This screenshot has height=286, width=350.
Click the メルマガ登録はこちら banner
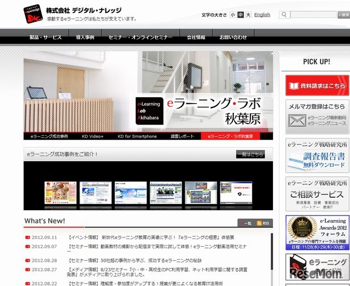317,117
